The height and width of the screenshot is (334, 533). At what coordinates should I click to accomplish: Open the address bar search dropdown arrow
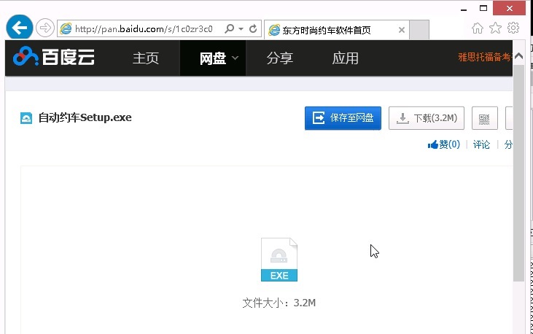point(240,29)
